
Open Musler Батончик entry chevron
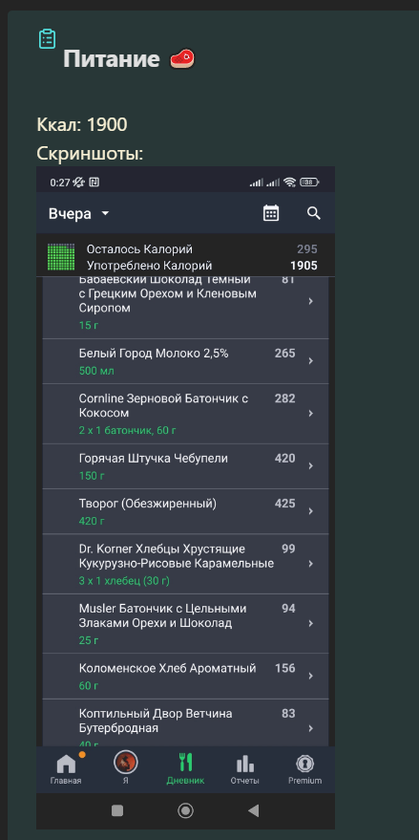311,624
